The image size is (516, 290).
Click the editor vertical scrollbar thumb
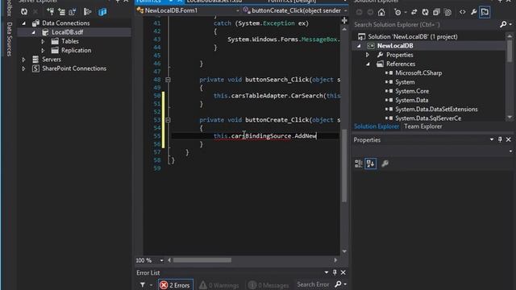[344, 166]
